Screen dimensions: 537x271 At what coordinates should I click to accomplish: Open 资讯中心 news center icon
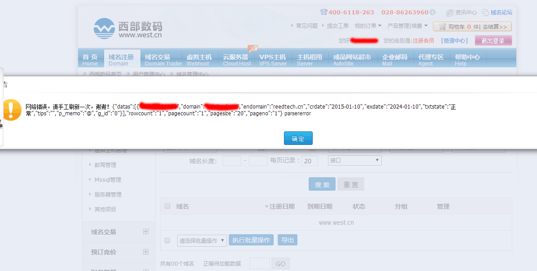pyautogui.click(x=450, y=13)
